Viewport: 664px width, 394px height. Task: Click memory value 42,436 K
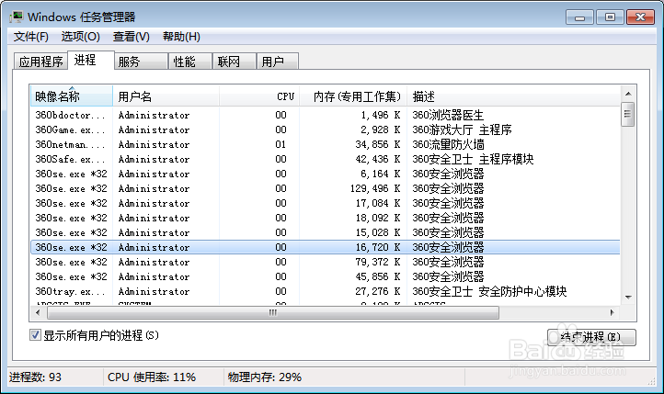pyautogui.click(x=378, y=160)
